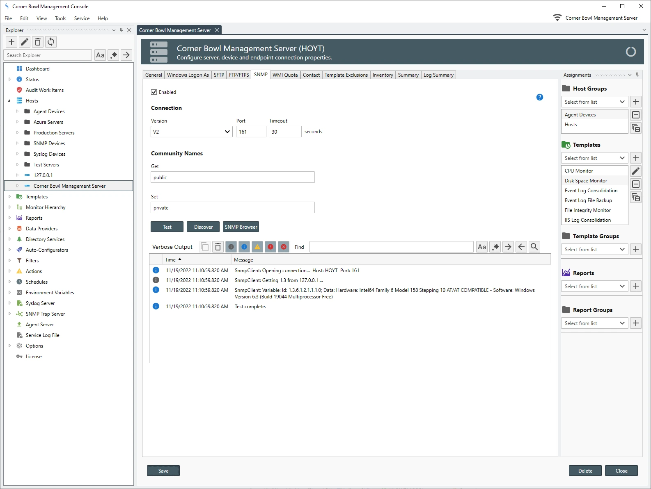The image size is (651, 489).
Task: Switch to the WMI Quota tab
Action: tap(285, 75)
